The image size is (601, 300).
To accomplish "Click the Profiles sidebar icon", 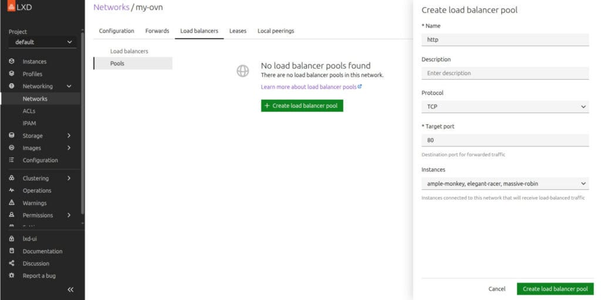I will pyautogui.click(x=12, y=73).
